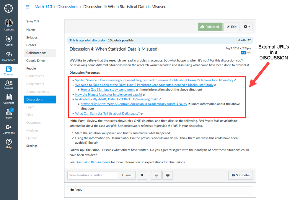Open the gear settings dropdown
Viewport: 295px width, 200px height.
coord(247,27)
